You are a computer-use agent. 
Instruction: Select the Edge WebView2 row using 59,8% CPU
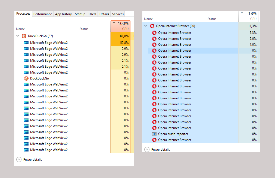tap(74, 43)
